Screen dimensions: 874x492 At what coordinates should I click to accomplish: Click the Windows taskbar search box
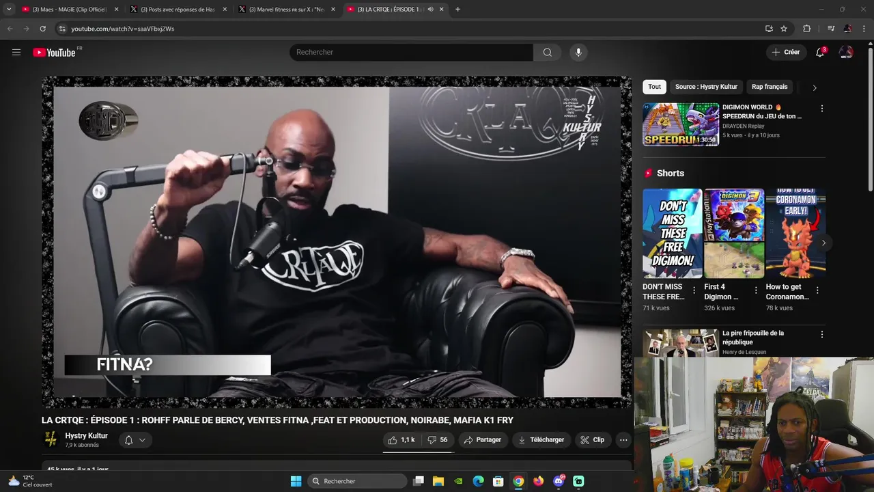coord(357,481)
